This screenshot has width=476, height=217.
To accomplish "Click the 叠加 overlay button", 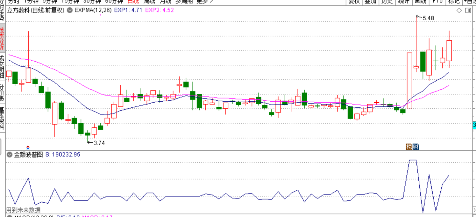I will 370,2.
